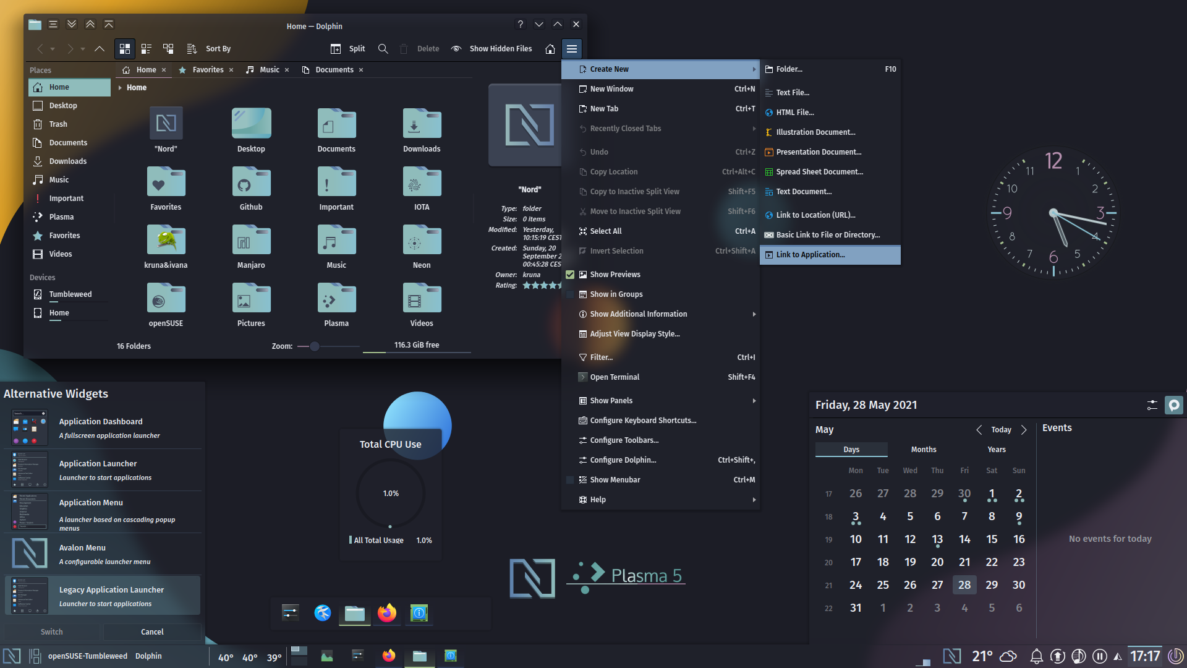
Task: Go to home folder via toolbar house icon
Action: pos(550,49)
